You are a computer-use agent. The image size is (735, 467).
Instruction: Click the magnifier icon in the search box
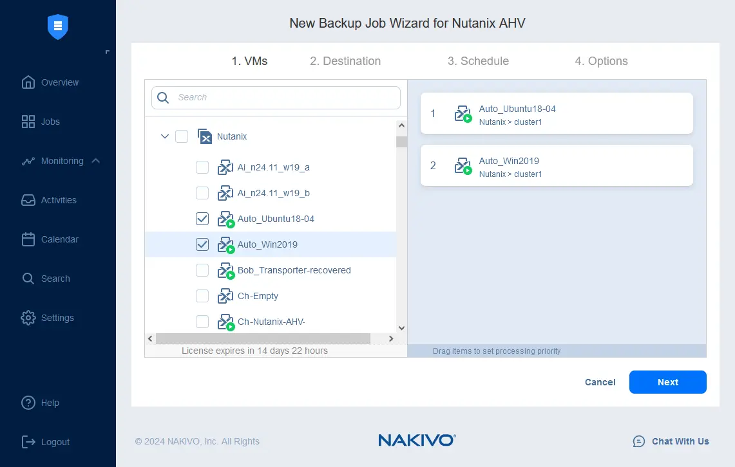coord(163,97)
